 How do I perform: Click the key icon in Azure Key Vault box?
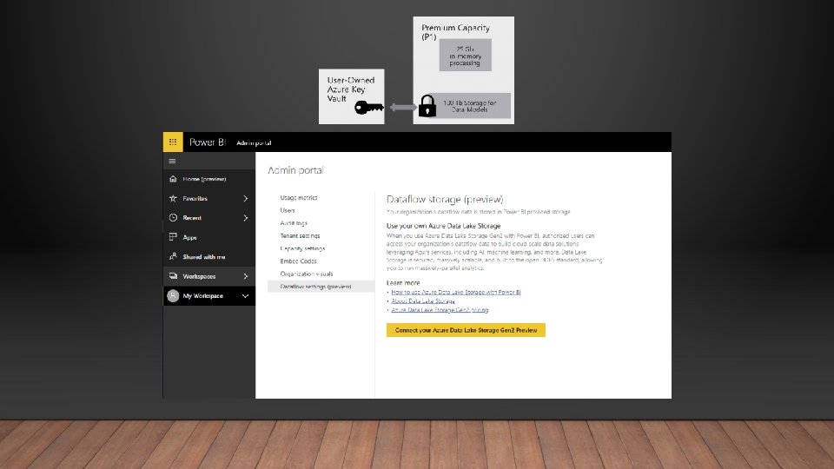pyautogui.click(x=369, y=108)
